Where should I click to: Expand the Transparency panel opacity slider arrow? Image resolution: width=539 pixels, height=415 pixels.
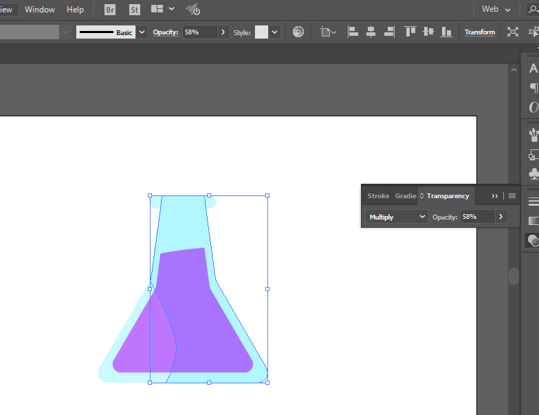tap(500, 217)
